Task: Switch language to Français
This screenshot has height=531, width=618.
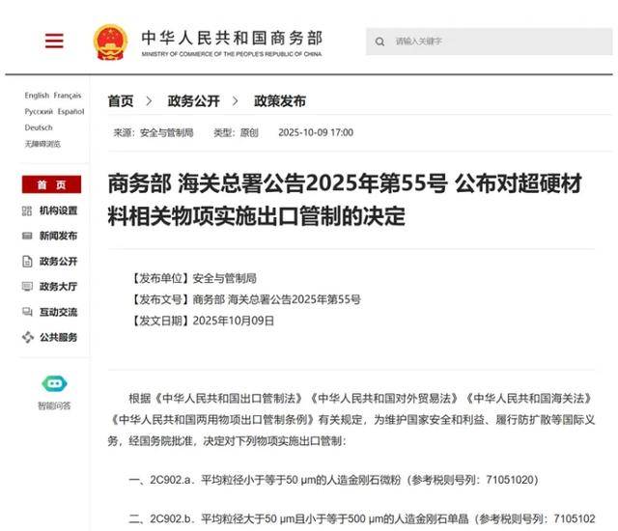Action: pos(68,96)
